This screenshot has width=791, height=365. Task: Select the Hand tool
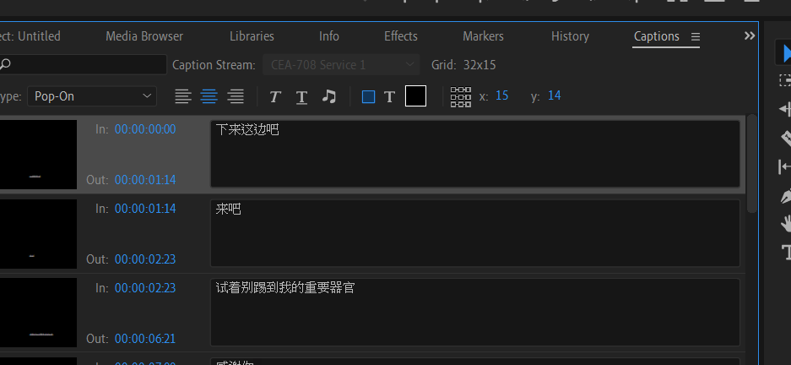pos(785,224)
